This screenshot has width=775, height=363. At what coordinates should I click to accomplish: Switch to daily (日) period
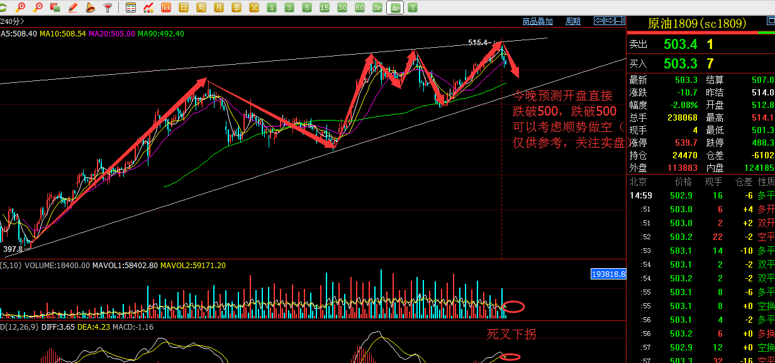click(184, 8)
